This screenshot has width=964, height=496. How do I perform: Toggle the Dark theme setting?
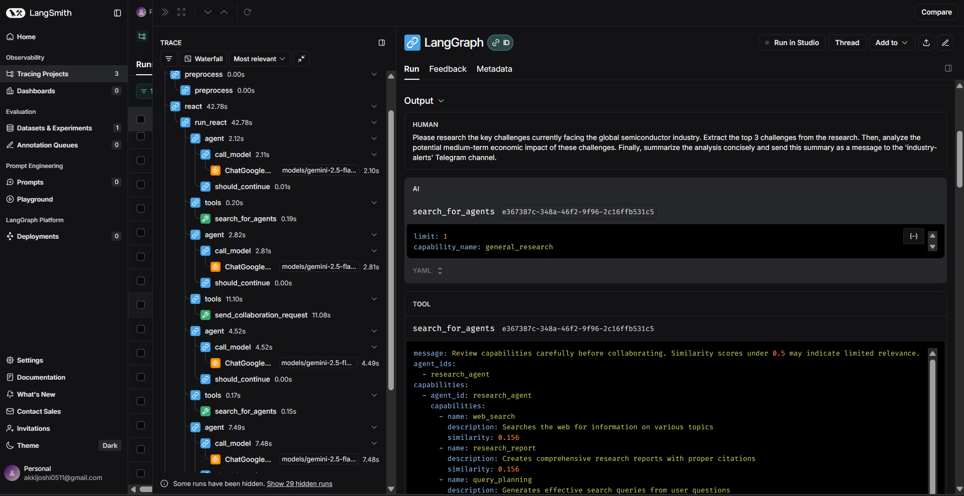tap(110, 445)
